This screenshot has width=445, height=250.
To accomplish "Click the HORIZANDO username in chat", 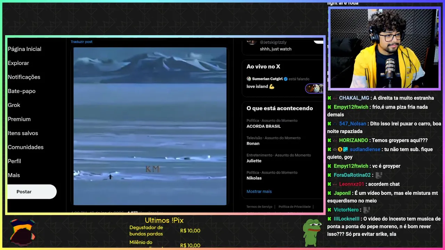I will pos(353,140).
